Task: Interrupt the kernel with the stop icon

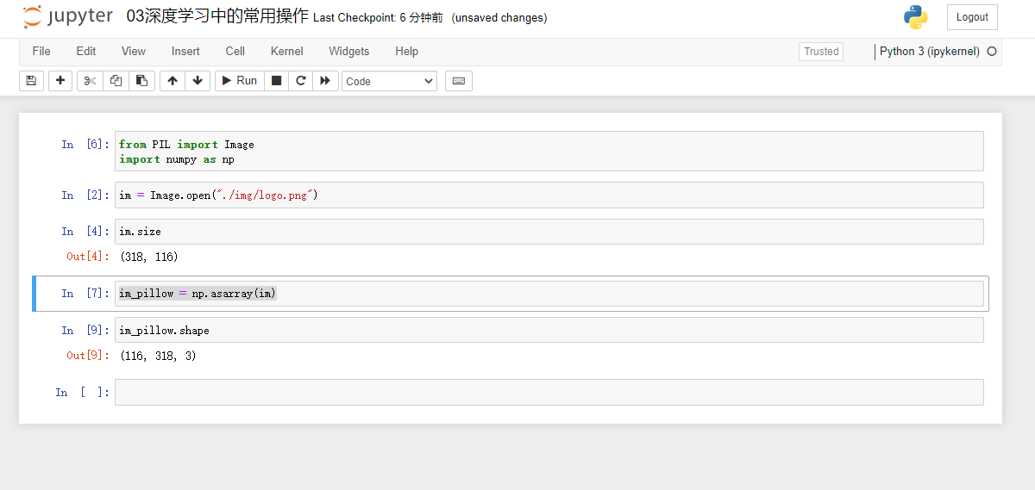Action: coord(276,81)
